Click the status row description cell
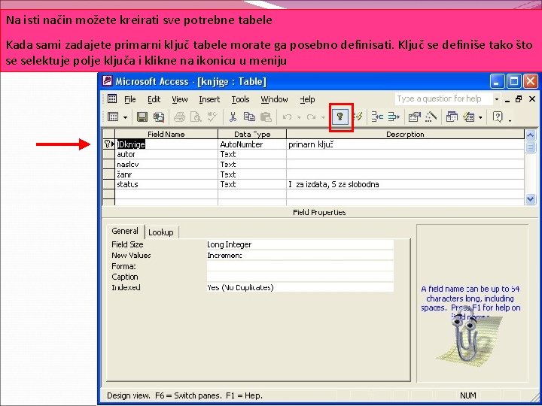Screen dimensions: 542x406 pos(406,184)
